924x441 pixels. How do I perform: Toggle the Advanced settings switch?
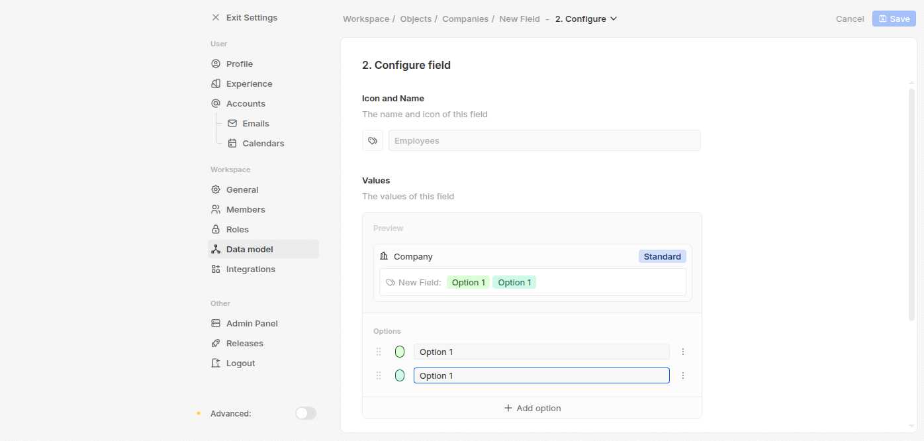[x=305, y=413]
